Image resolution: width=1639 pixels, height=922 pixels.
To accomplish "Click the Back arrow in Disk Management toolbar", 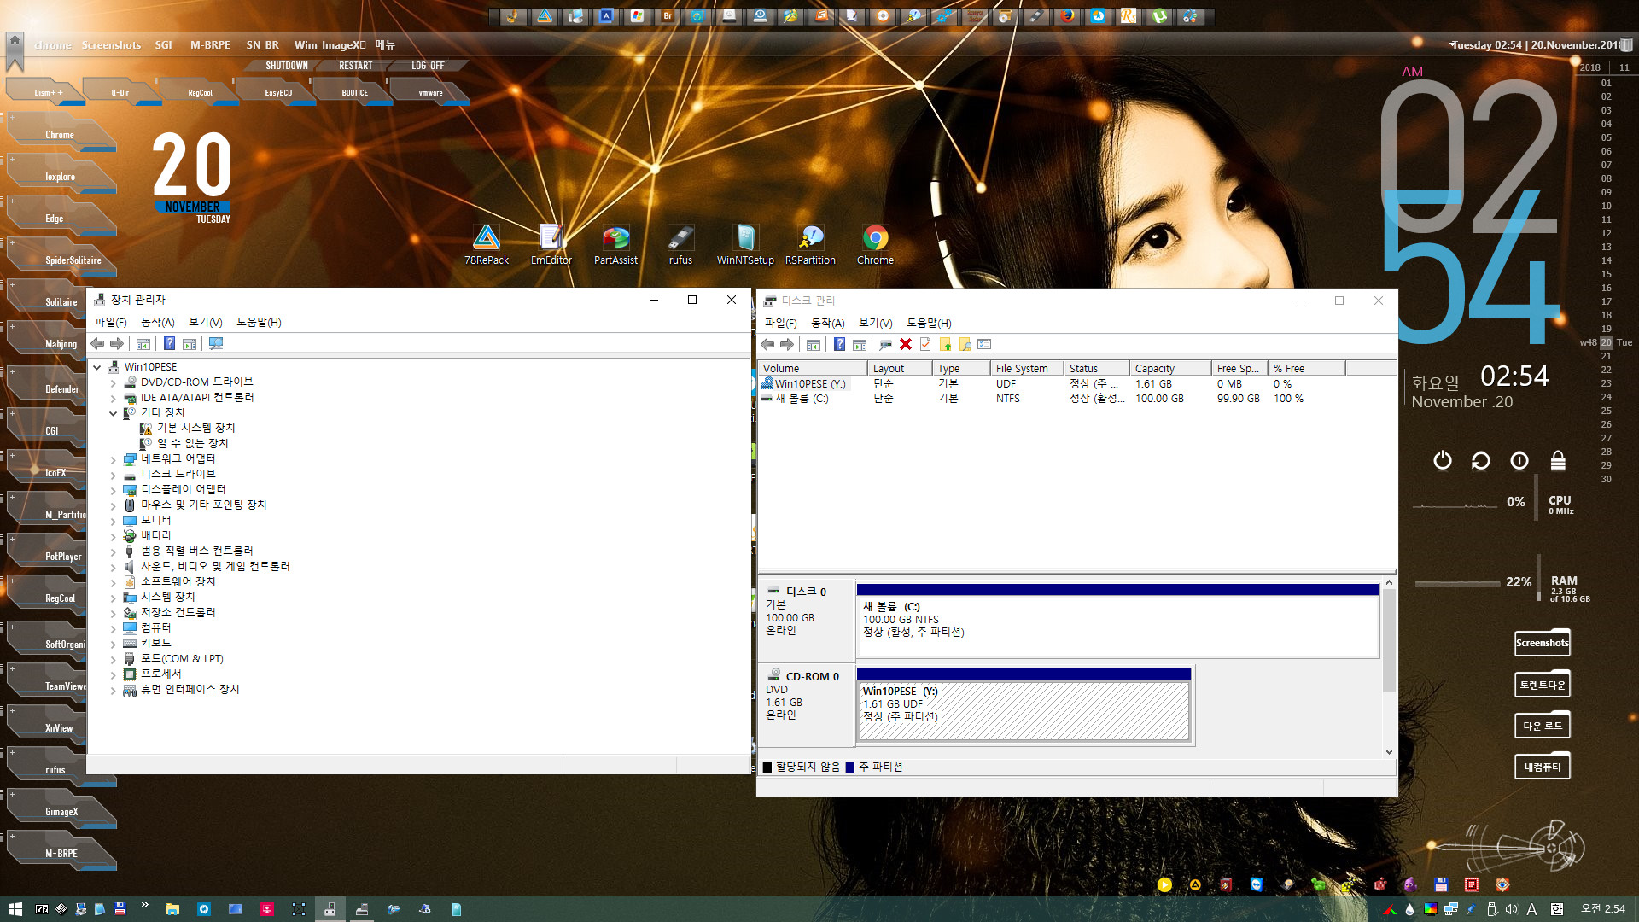I will (767, 344).
